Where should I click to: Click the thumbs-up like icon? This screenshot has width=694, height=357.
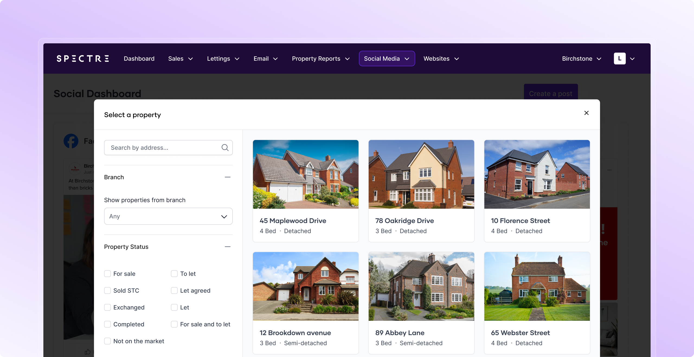(x=88, y=352)
